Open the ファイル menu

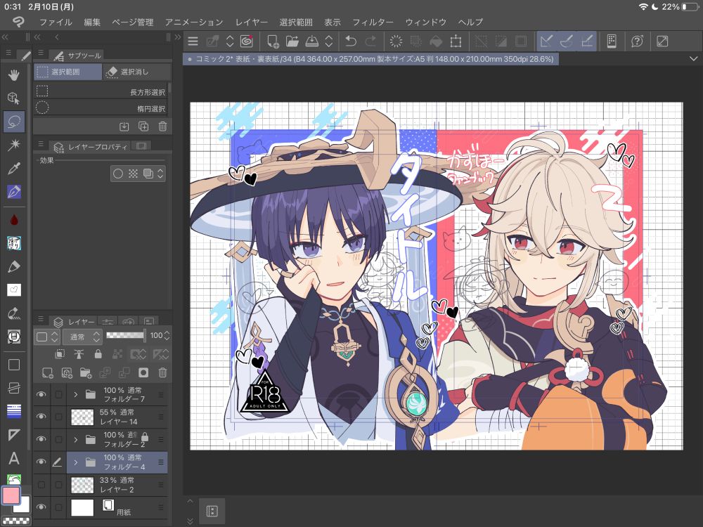pos(56,22)
